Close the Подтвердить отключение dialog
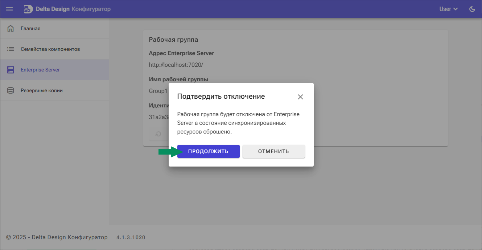482x250 pixels. pos(300,97)
